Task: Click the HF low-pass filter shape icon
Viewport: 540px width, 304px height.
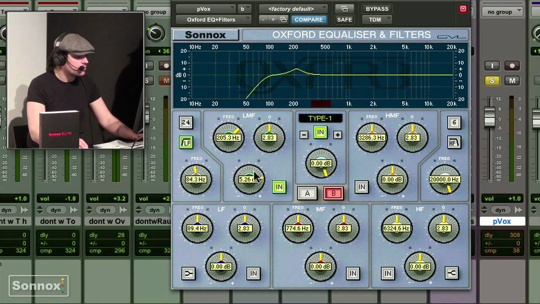Action: pyautogui.click(x=454, y=143)
